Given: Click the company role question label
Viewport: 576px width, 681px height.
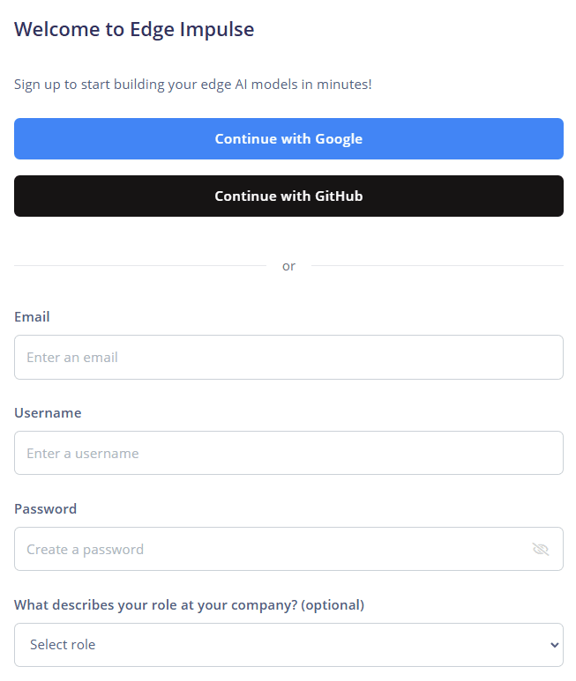Looking at the screenshot, I should coord(189,604).
